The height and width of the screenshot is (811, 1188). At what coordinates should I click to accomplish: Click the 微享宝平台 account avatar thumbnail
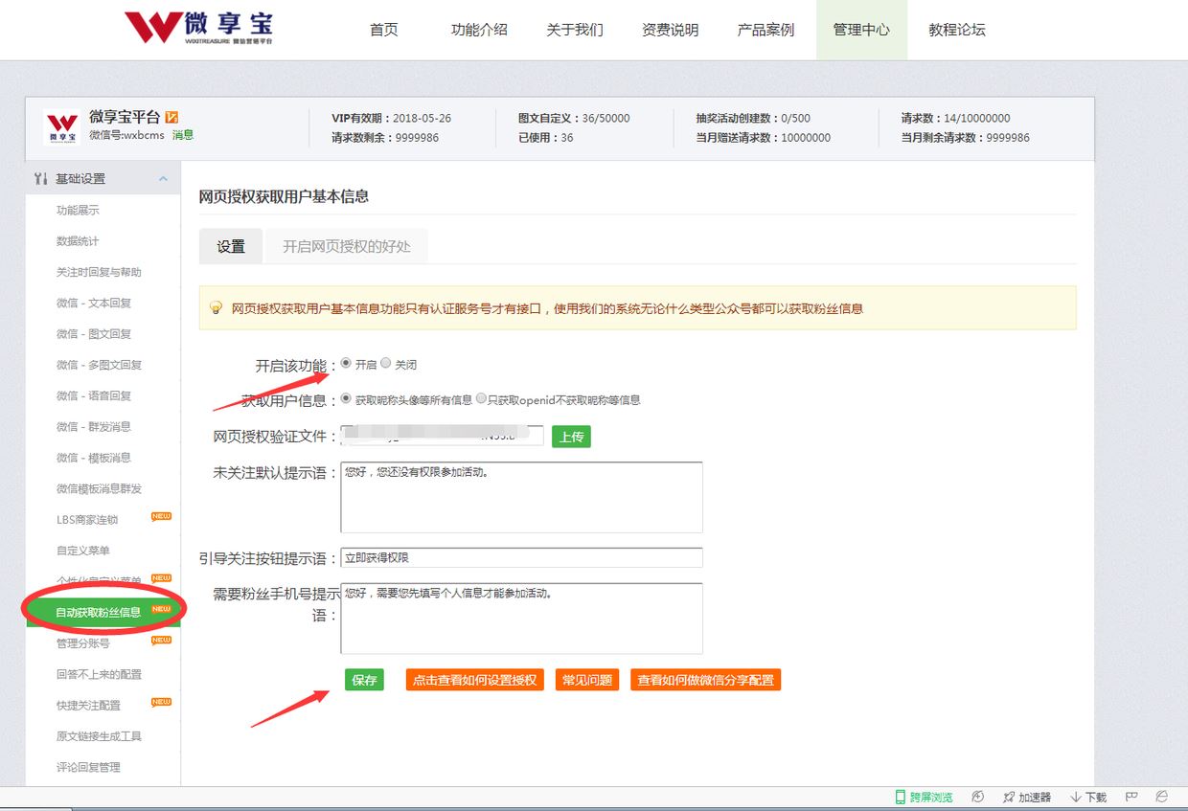62,127
